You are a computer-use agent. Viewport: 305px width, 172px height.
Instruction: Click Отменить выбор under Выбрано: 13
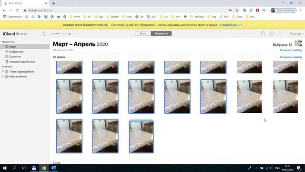[x=291, y=50]
